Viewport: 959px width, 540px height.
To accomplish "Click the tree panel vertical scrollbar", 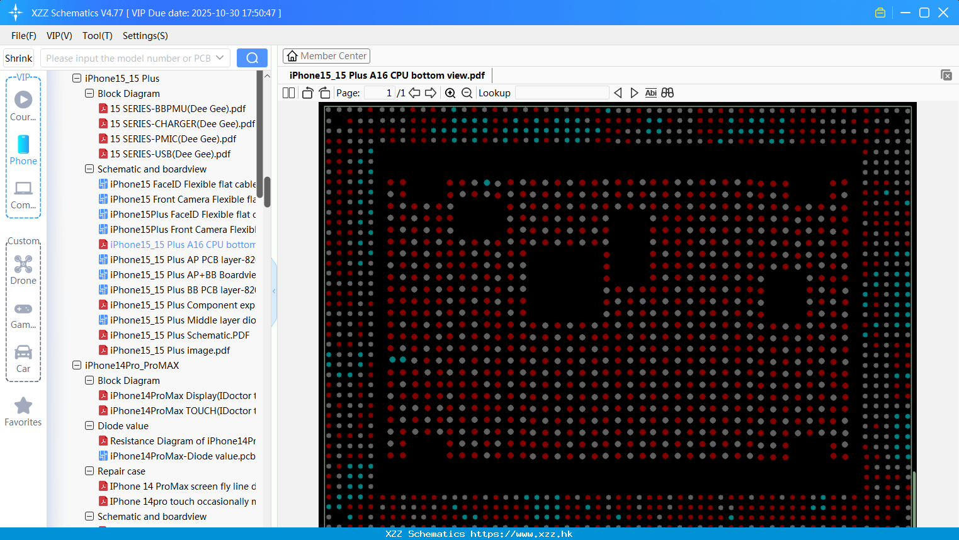I will [267, 192].
